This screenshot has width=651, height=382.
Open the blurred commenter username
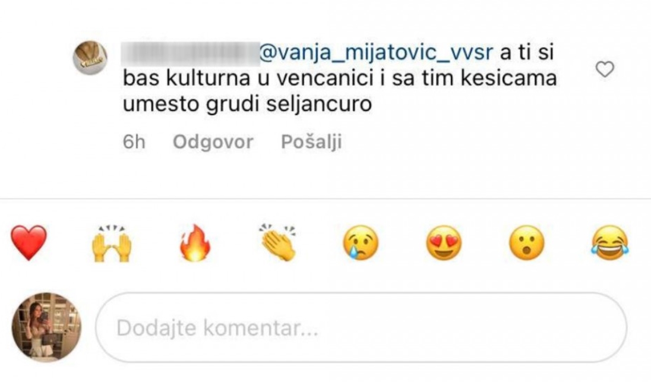pos(190,53)
